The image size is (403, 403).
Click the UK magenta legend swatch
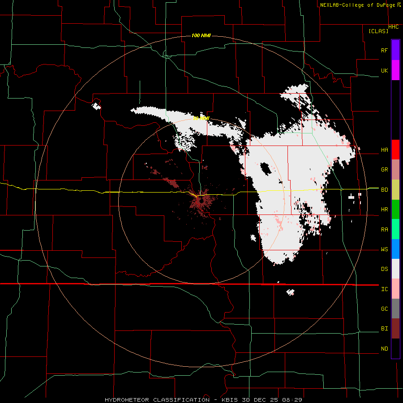point(395,70)
